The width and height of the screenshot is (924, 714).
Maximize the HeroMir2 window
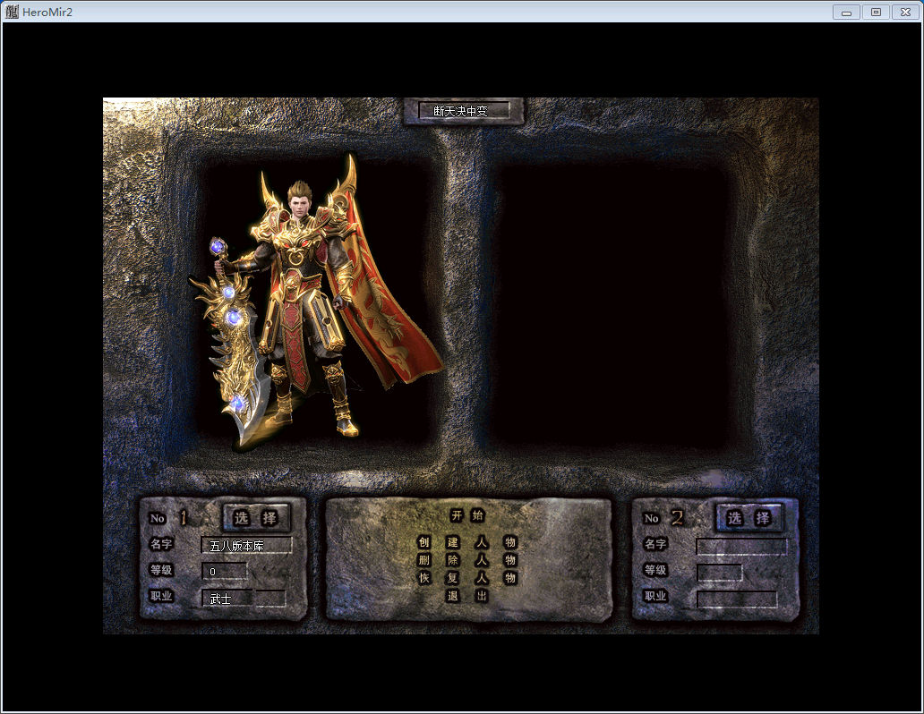(x=877, y=12)
